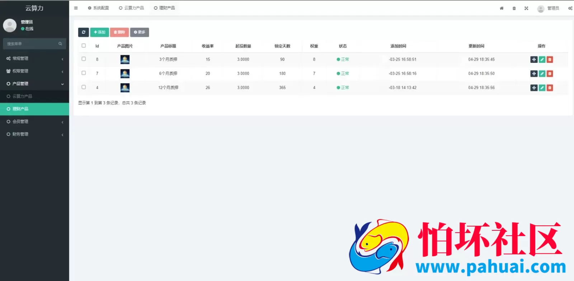The height and width of the screenshot is (281, 574).
Task: Edit the 3个月质押 product
Action: click(542, 60)
